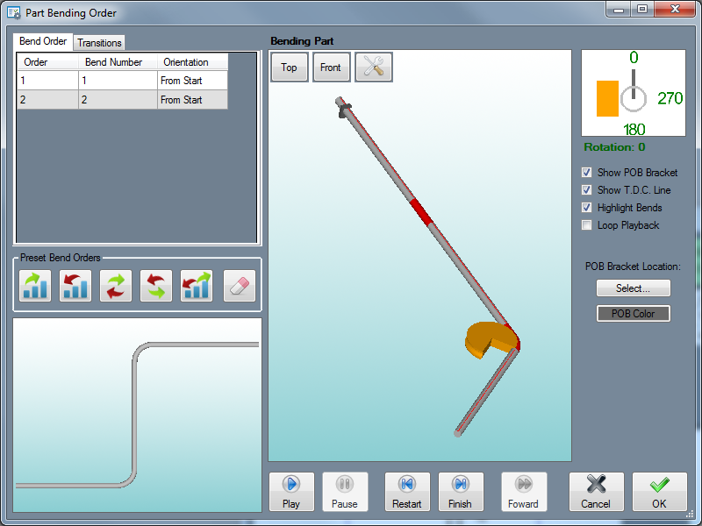The height and width of the screenshot is (526, 702).
Task: Click the green-arrow ascending bend order preset
Action: pos(35,287)
